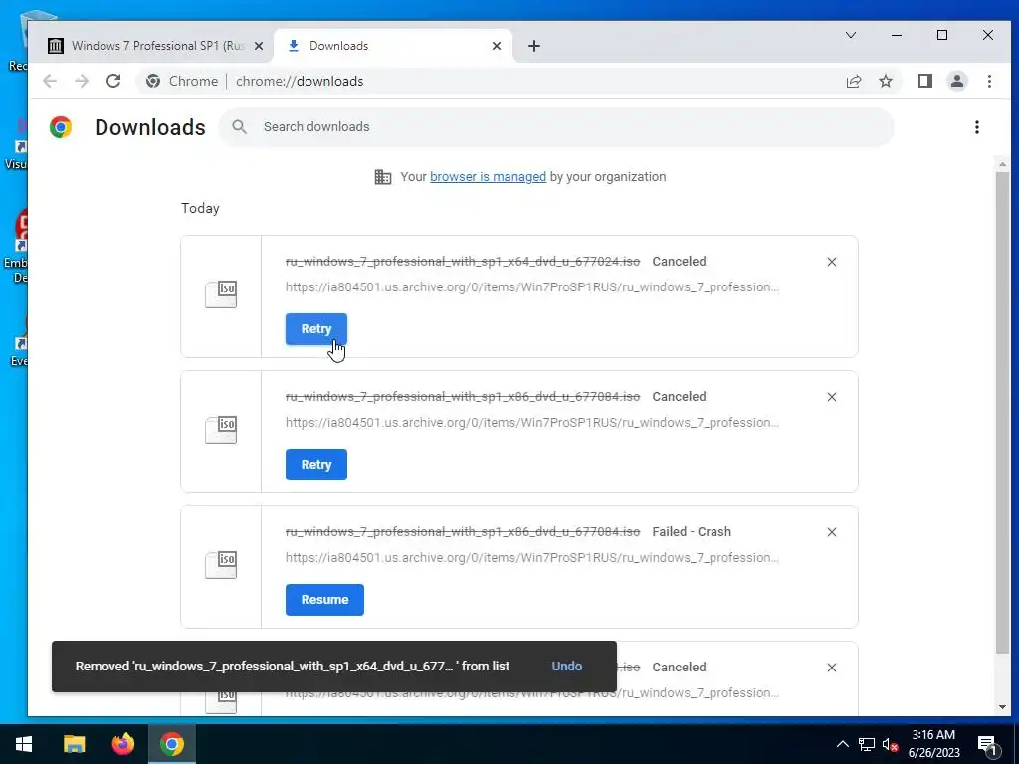Close the Downloads tab
The width and height of the screenshot is (1019, 764).
click(x=497, y=46)
